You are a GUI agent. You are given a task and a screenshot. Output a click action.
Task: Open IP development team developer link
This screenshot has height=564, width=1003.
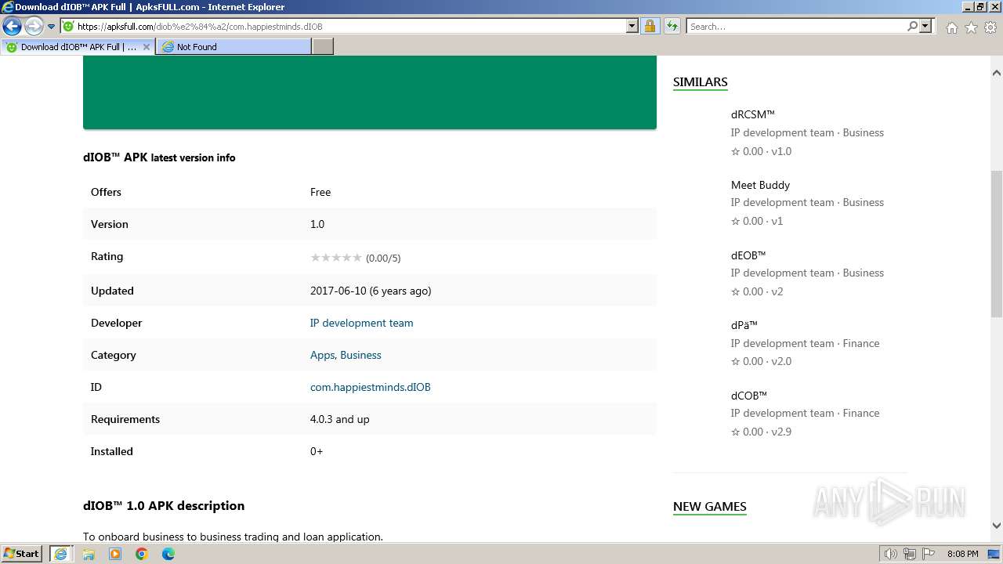coord(361,323)
